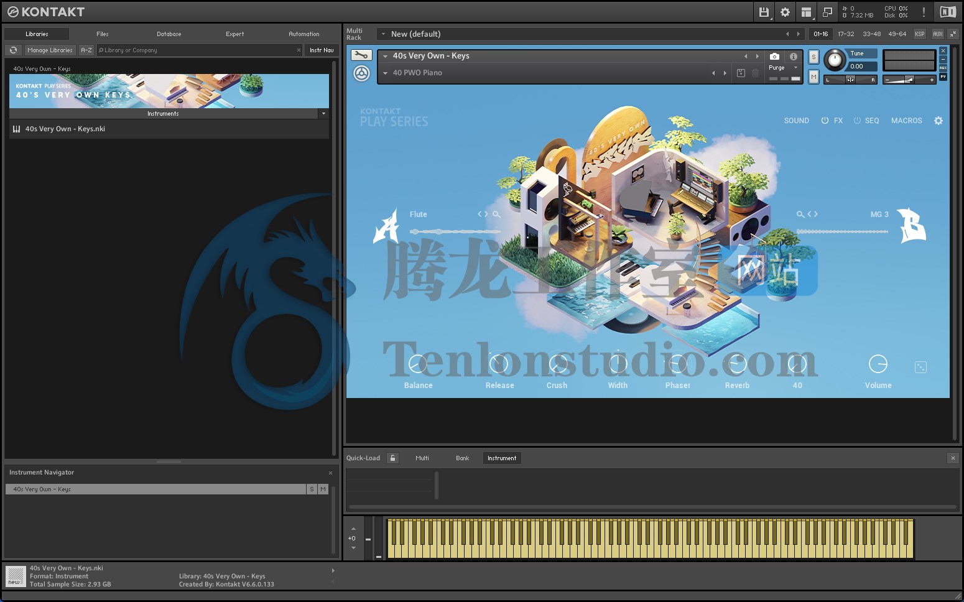Viewport: 964px width, 602px height.
Task: Open instrument edit mode wrench icon
Action: pos(361,55)
